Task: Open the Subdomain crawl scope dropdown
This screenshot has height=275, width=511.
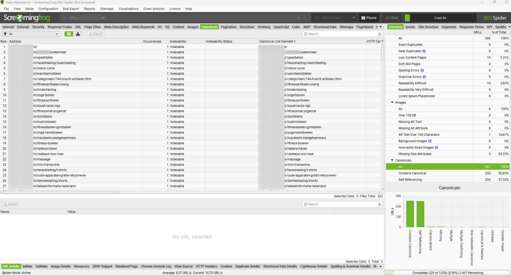Action: pos(335,17)
